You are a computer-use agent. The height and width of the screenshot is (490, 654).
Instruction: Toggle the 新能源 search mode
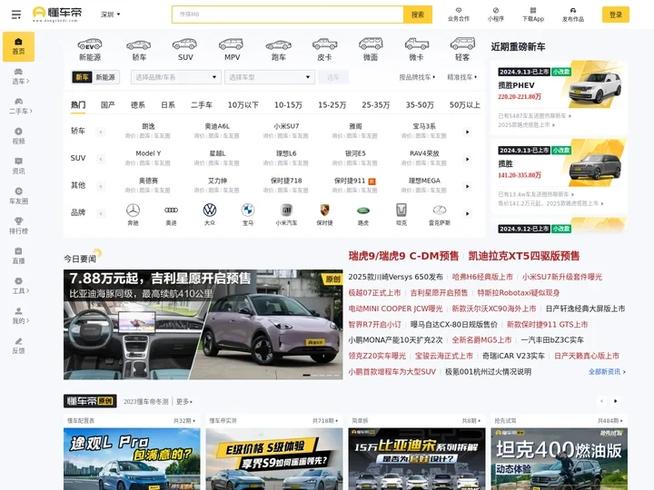point(105,77)
